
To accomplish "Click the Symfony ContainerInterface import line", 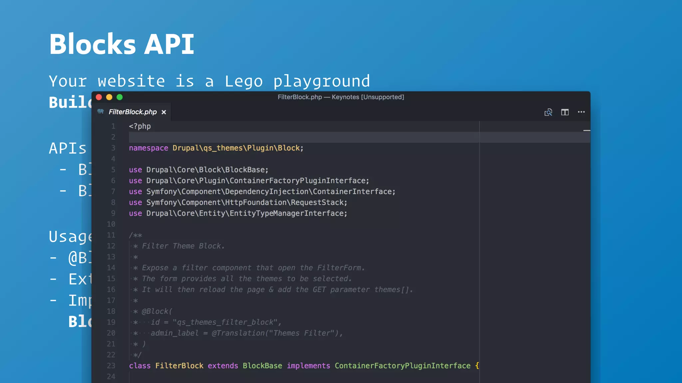I will point(271,191).
